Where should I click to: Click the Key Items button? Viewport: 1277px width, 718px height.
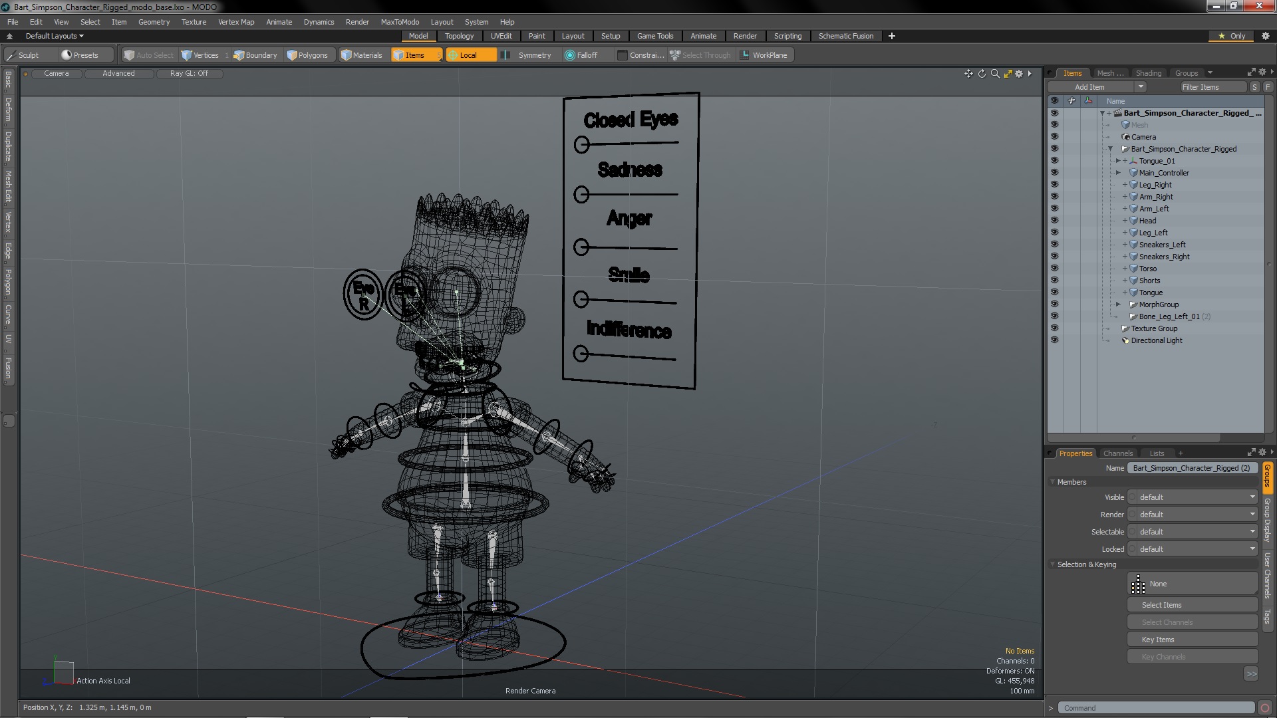(1193, 640)
